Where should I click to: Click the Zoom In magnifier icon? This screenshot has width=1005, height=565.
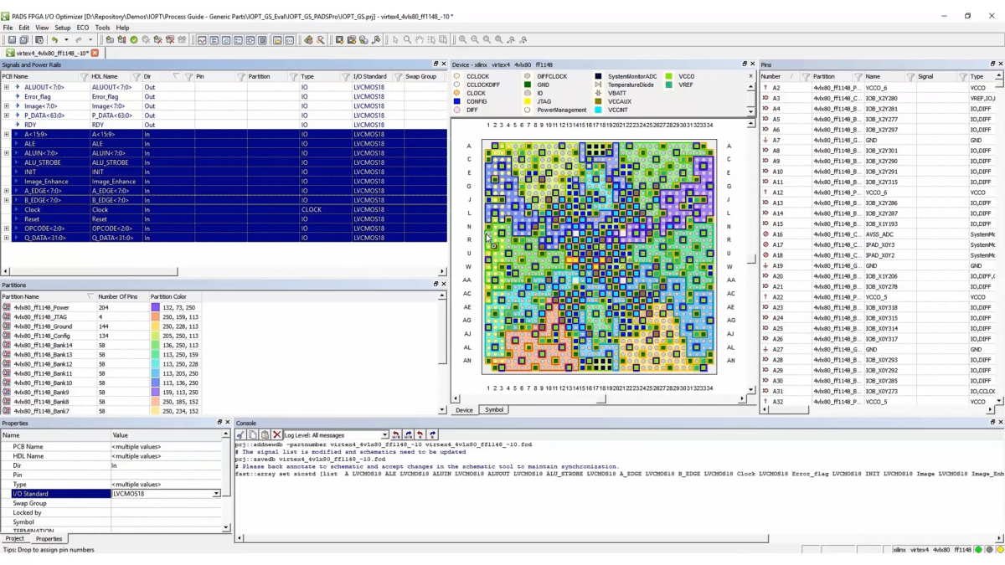tap(462, 39)
